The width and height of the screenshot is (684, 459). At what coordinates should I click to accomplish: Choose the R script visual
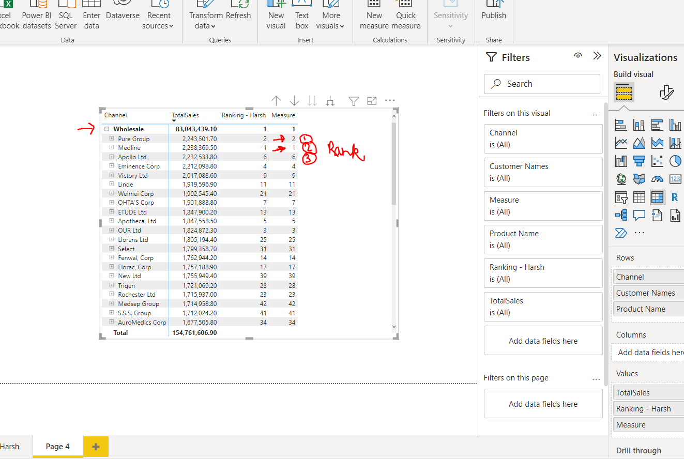coord(675,197)
